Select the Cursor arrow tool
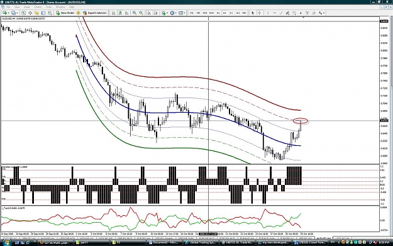This screenshot has height=246, width=393. [253, 13]
